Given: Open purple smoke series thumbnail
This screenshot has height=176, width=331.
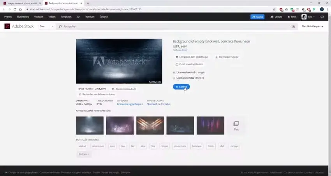Looking at the screenshot, I should [x=120, y=125].
